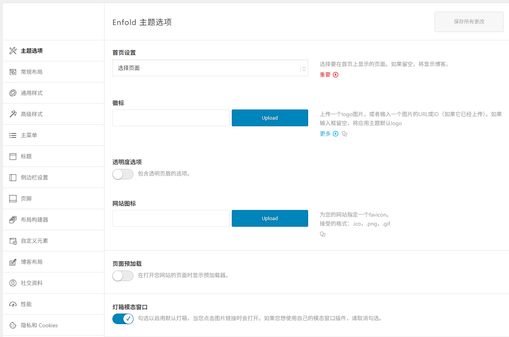Click the footer icon beside 页脚

(13, 199)
